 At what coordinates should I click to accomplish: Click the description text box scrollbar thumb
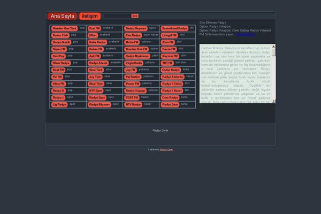tap(273, 52)
